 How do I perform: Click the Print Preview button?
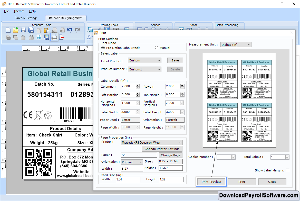pyautogui.click(x=211, y=182)
